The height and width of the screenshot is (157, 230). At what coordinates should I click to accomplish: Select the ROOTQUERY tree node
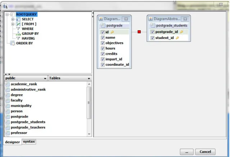[x=26, y=14]
